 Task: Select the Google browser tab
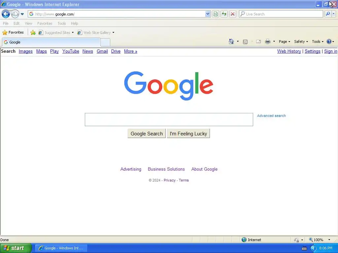click(x=51, y=42)
